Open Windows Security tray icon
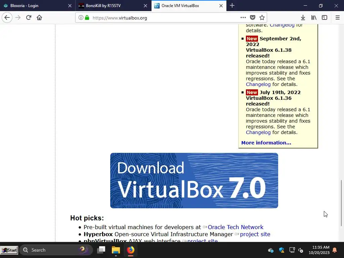This screenshot has width=344, height=258. tap(282, 250)
